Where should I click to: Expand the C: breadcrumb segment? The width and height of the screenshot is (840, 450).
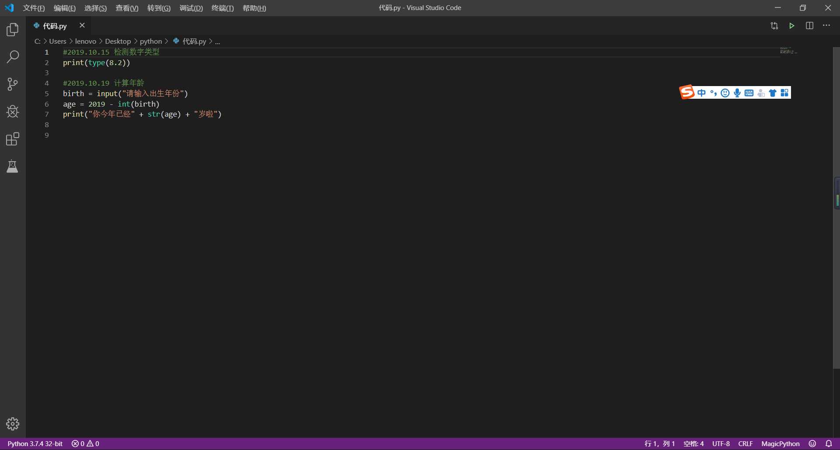38,41
